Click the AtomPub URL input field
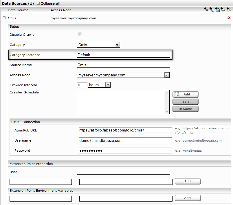This screenshot has width=233, height=205. pyautogui.click(x=125, y=130)
